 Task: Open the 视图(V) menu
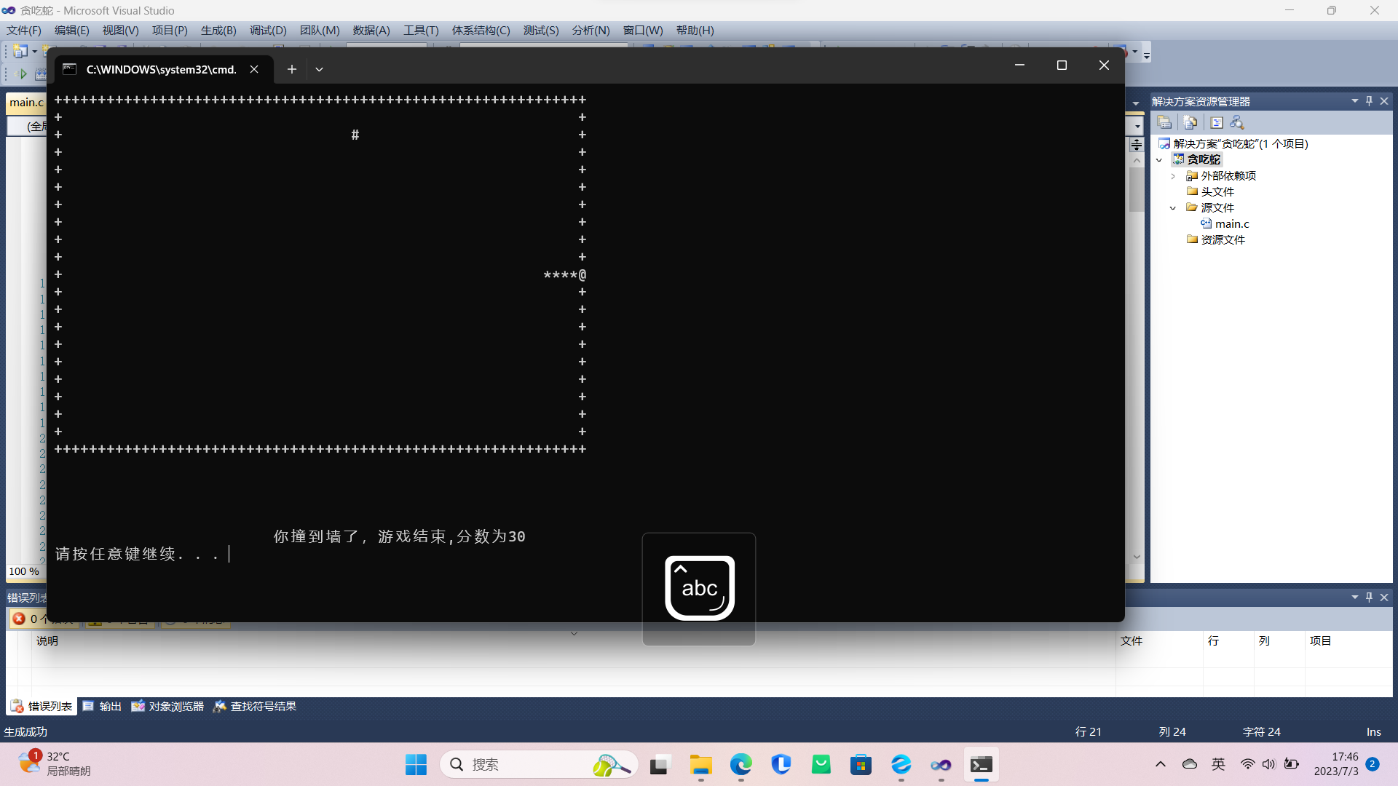pos(120,30)
